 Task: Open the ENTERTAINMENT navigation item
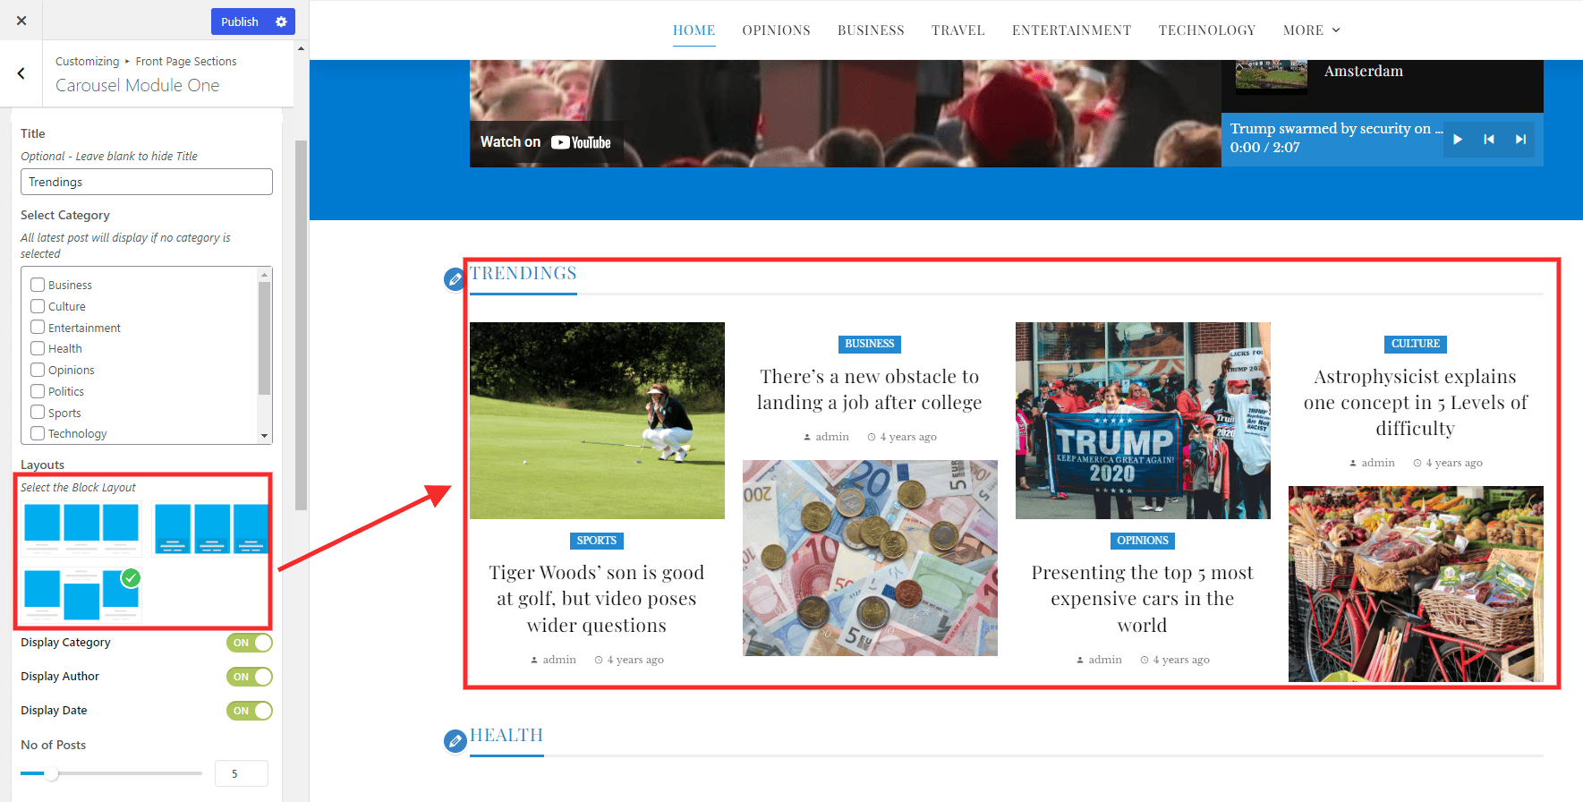[x=1071, y=30]
